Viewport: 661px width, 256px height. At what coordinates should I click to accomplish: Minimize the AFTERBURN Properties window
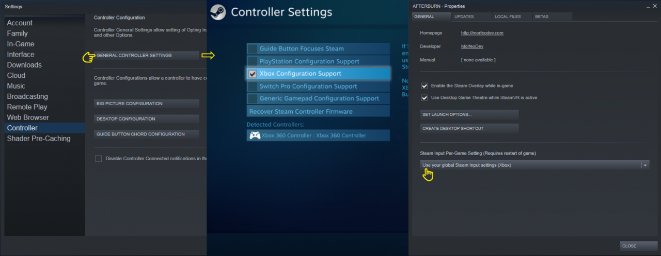pos(647,6)
